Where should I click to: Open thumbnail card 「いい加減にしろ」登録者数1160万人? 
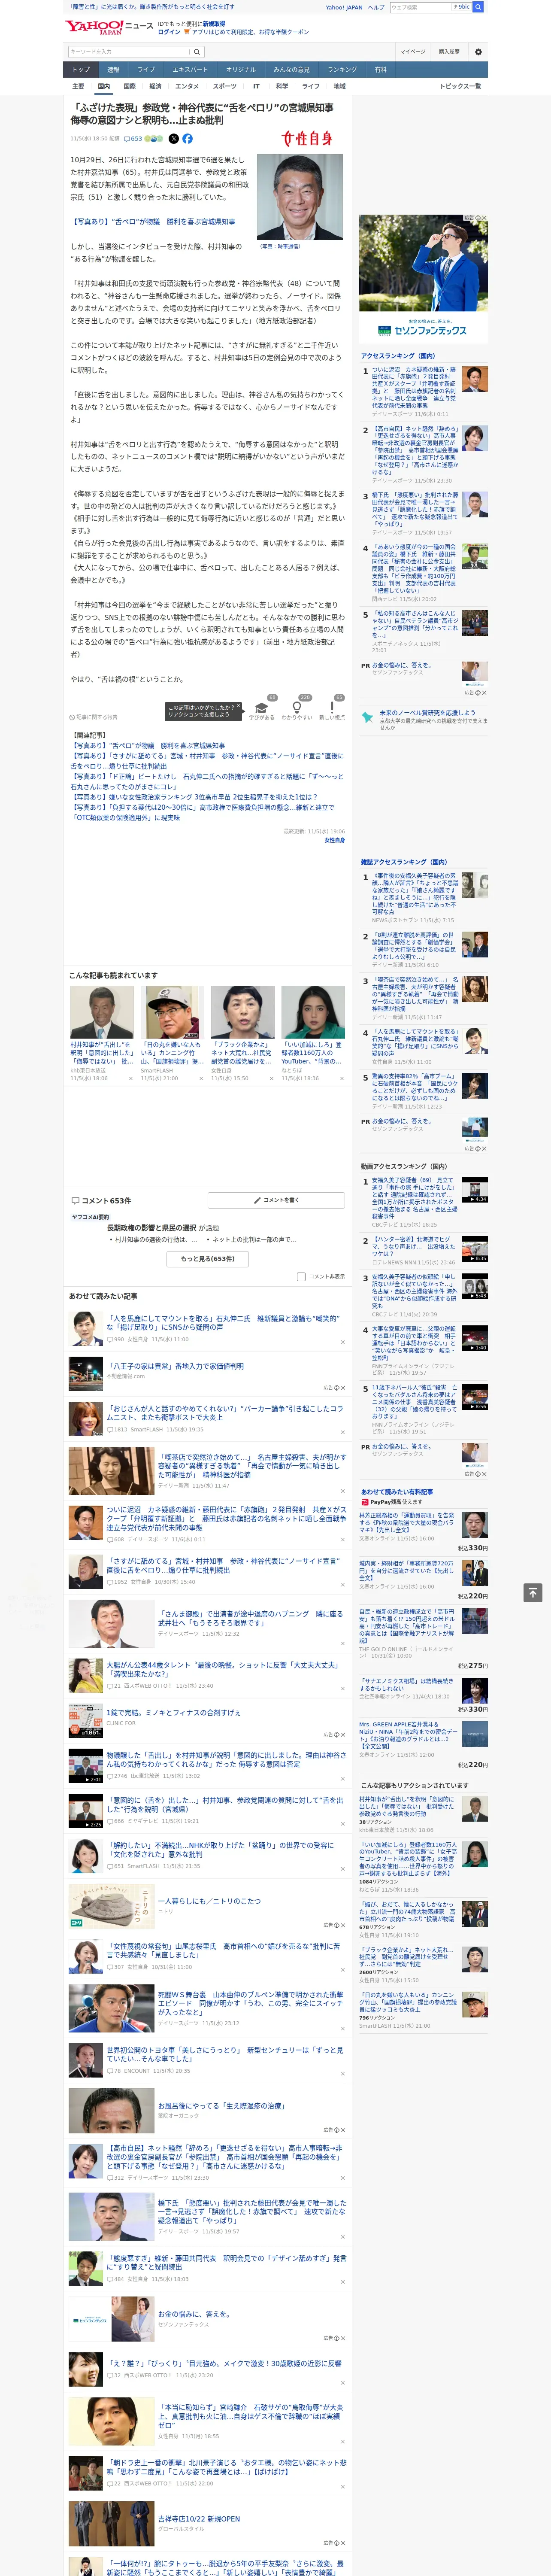[313, 1033]
